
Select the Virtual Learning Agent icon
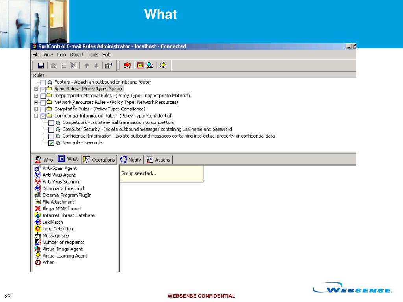(37, 256)
